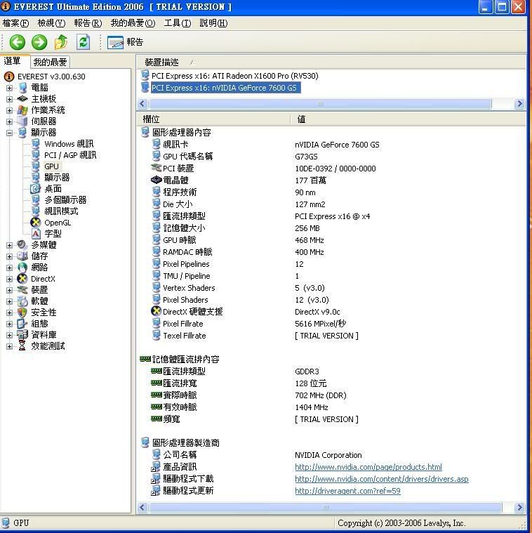Click the 欄位 column header

pos(152,119)
